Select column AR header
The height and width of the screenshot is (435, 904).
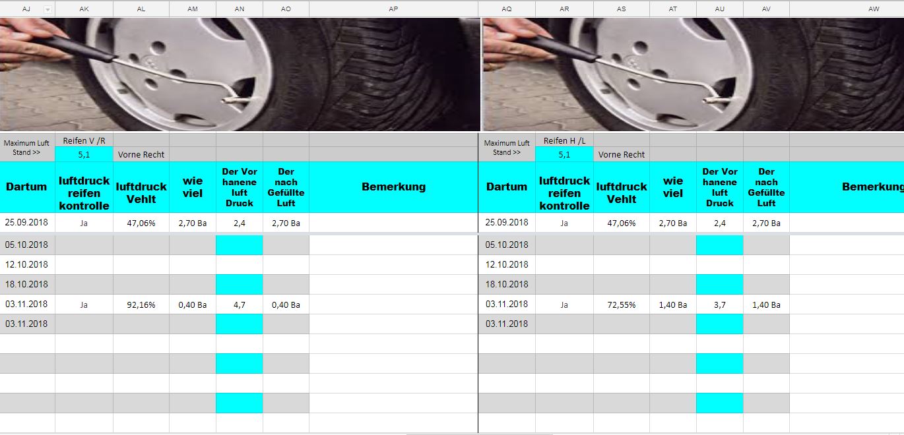(564, 9)
